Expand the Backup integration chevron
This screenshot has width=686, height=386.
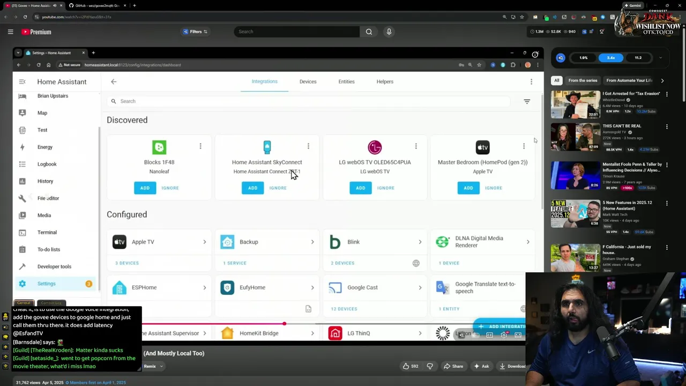(312, 242)
